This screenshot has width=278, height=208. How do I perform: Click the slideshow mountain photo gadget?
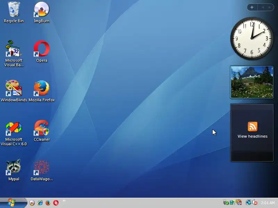tap(252, 82)
